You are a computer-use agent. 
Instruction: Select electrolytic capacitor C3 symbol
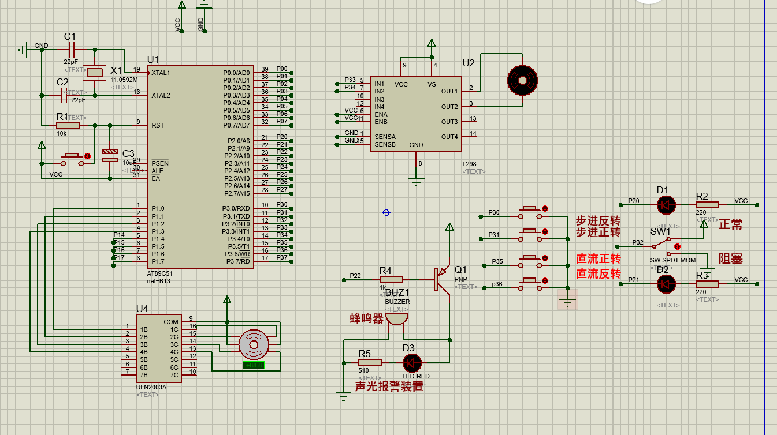(109, 155)
